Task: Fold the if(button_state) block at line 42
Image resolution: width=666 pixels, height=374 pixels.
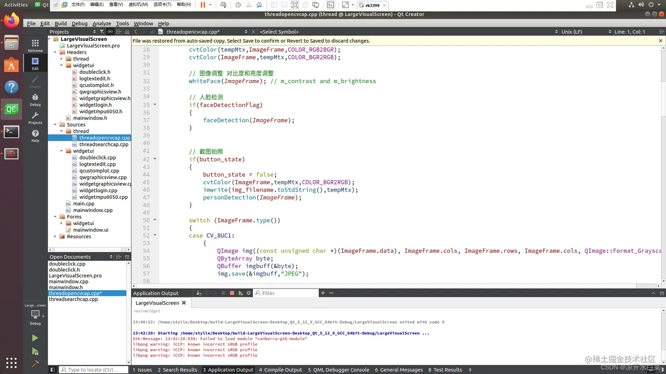Action: (x=155, y=159)
